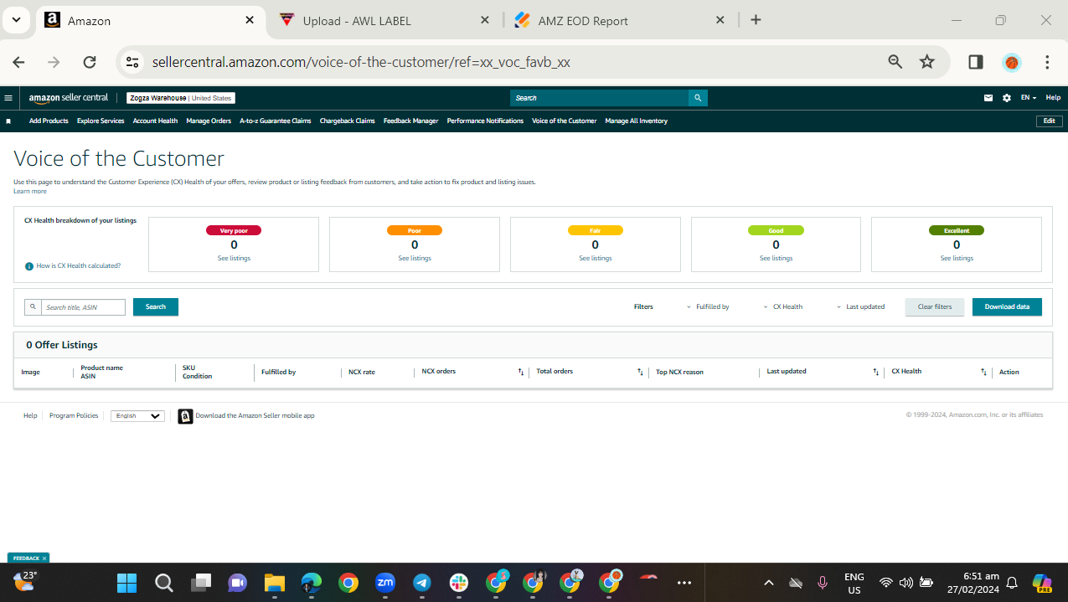Viewport: 1068px width, 602px height.
Task: Open Account Health in nav bar
Action: coord(155,121)
